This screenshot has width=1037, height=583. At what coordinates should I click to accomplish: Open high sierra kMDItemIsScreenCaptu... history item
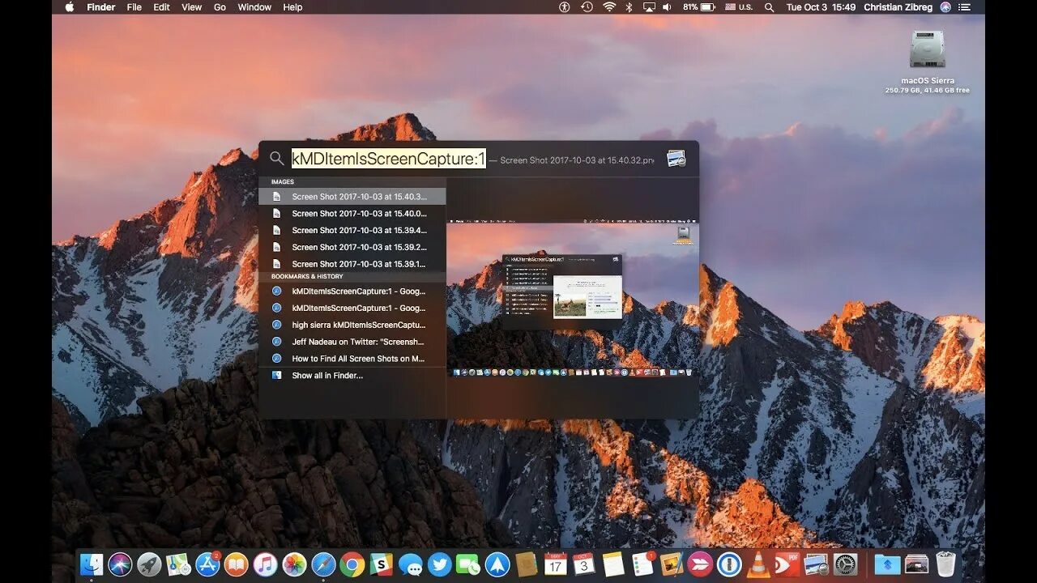click(x=352, y=325)
